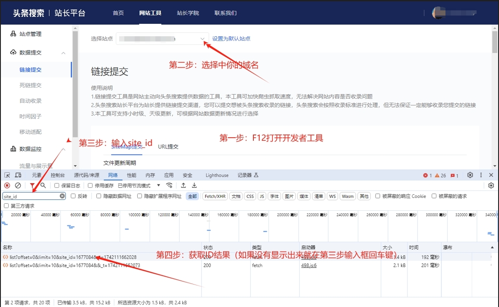The image size is (499, 307).
Task: Toggle 被屏蔽的响应 Cookie checkbox
Action: (377, 196)
